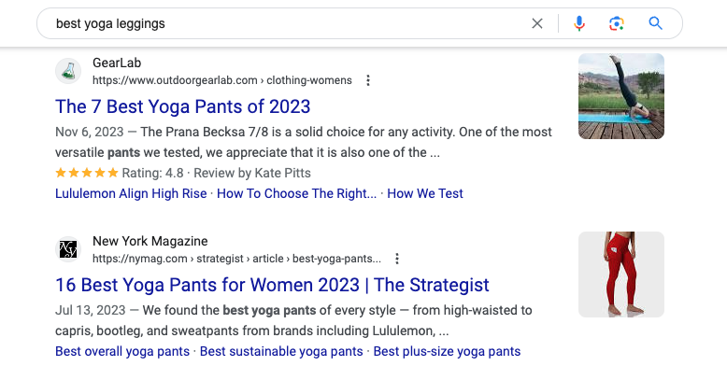Click the outdoorgearlab.com URL breadcrumb
727x366 pixels.
pos(222,80)
